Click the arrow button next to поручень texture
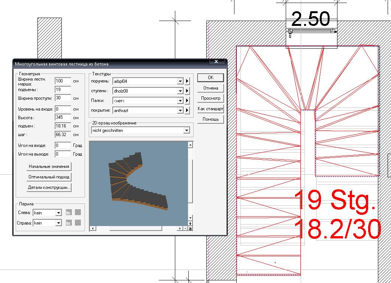The image size is (391, 283). 187,81
